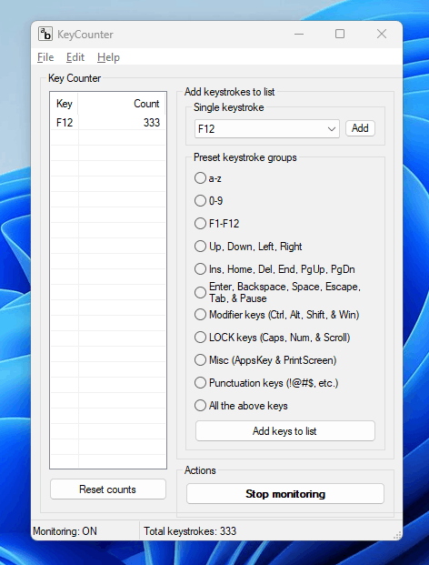
Task: Close the KeyCounter window
Action: pos(382,35)
